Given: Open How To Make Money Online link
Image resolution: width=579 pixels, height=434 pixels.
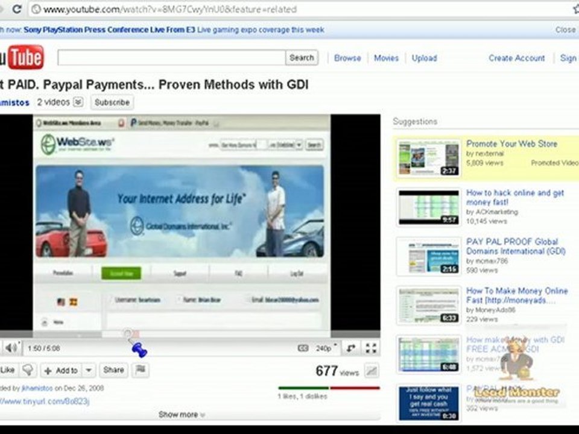Looking at the screenshot, I should (x=517, y=295).
